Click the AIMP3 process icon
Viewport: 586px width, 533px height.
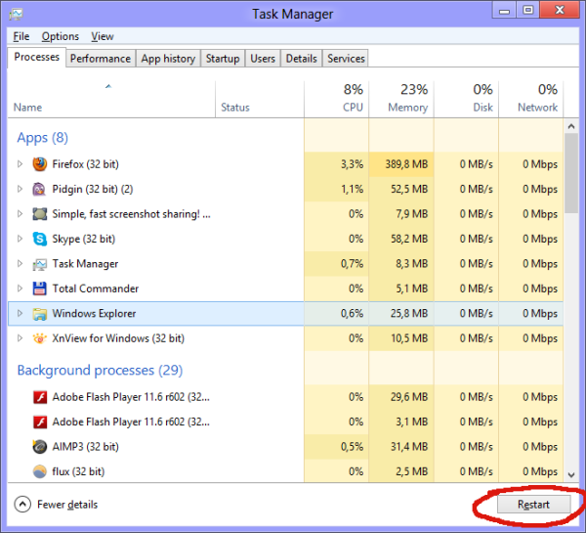coord(40,446)
